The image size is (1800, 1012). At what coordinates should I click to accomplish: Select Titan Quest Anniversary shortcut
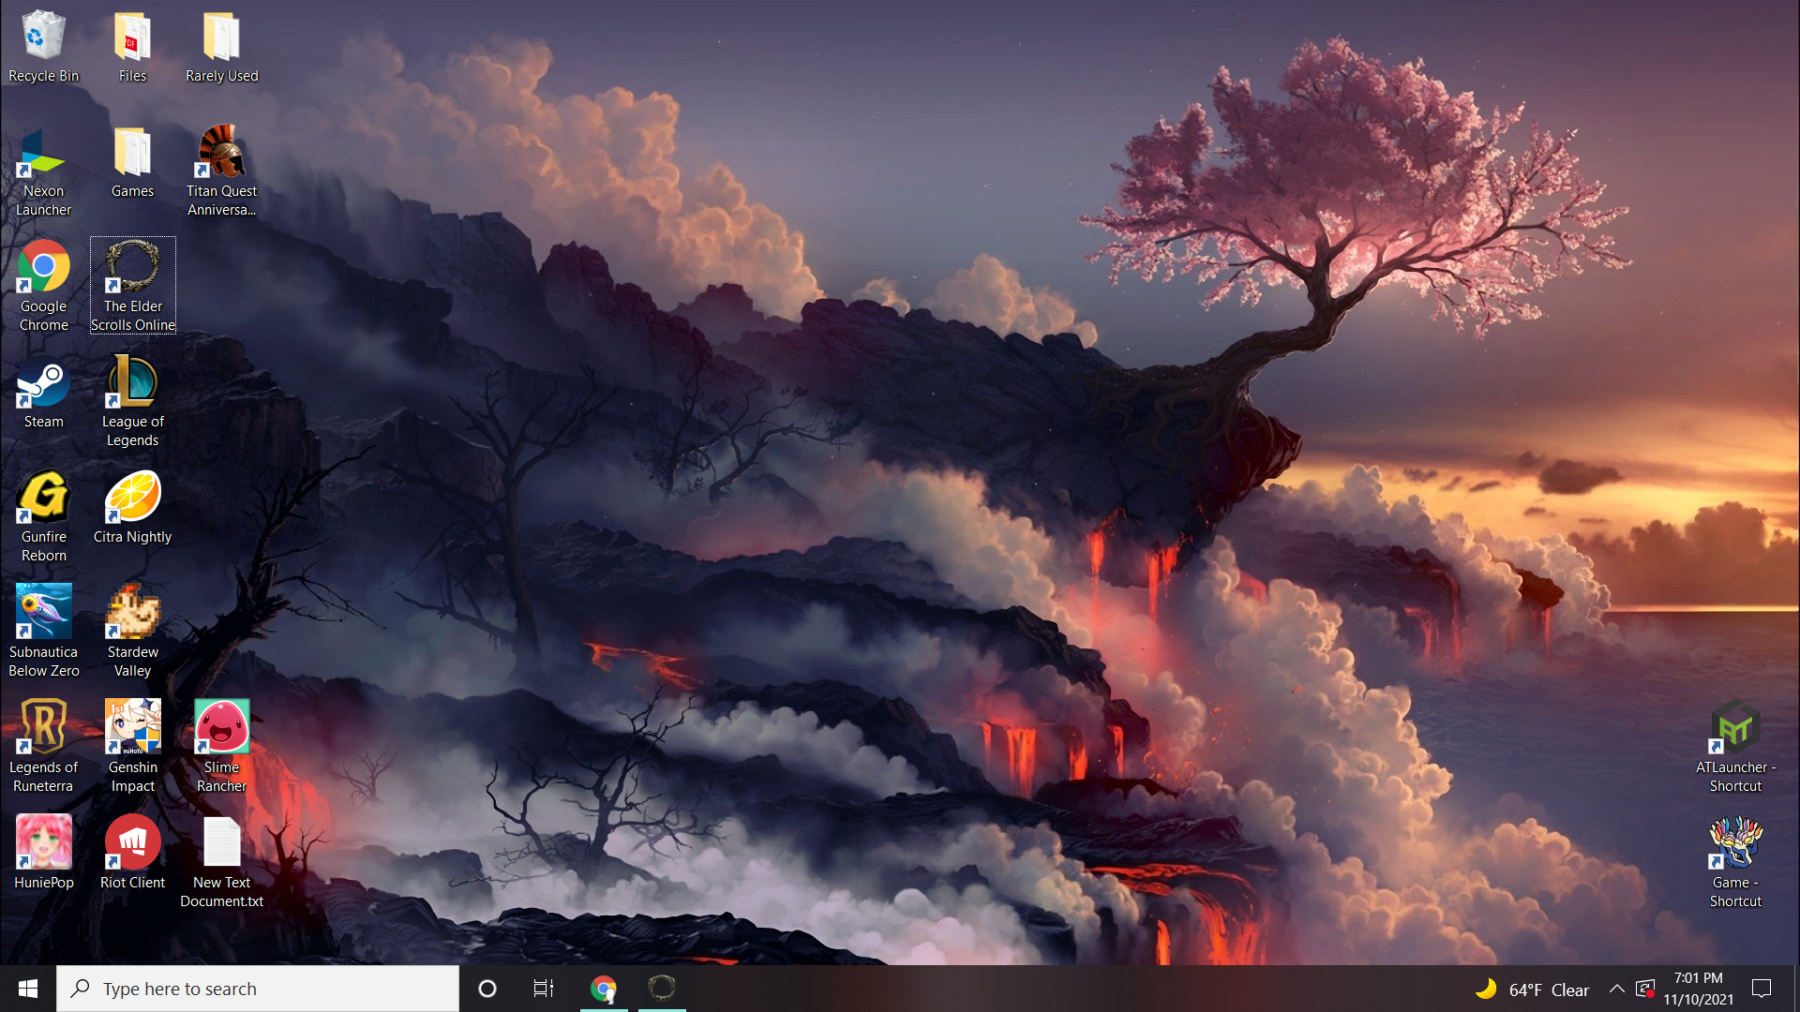point(221,171)
